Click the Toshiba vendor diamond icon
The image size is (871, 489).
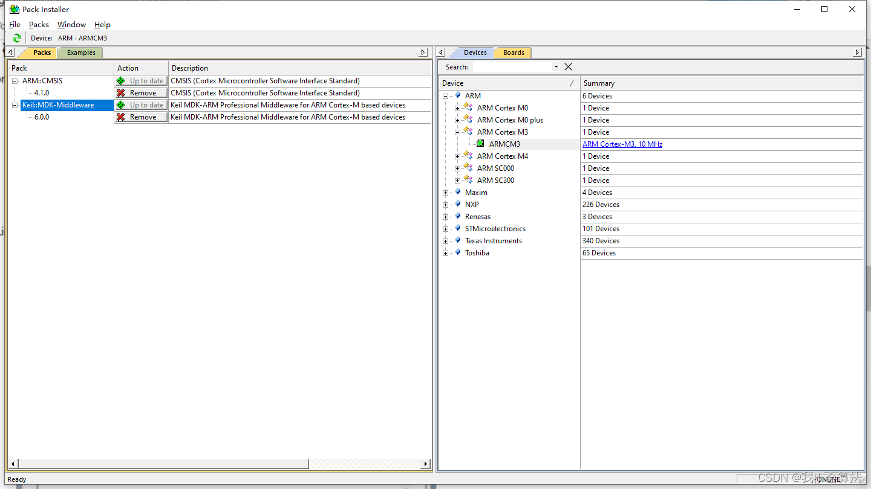click(458, 252)
